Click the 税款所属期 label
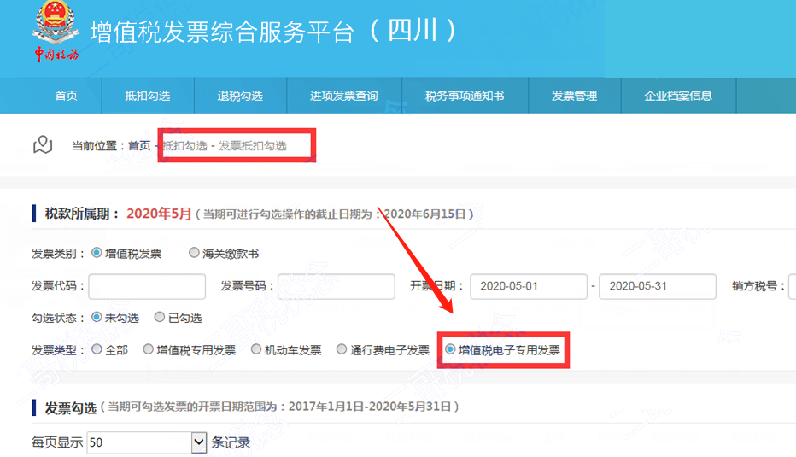Viewport: 796px width, 457px height. (82, 214)
